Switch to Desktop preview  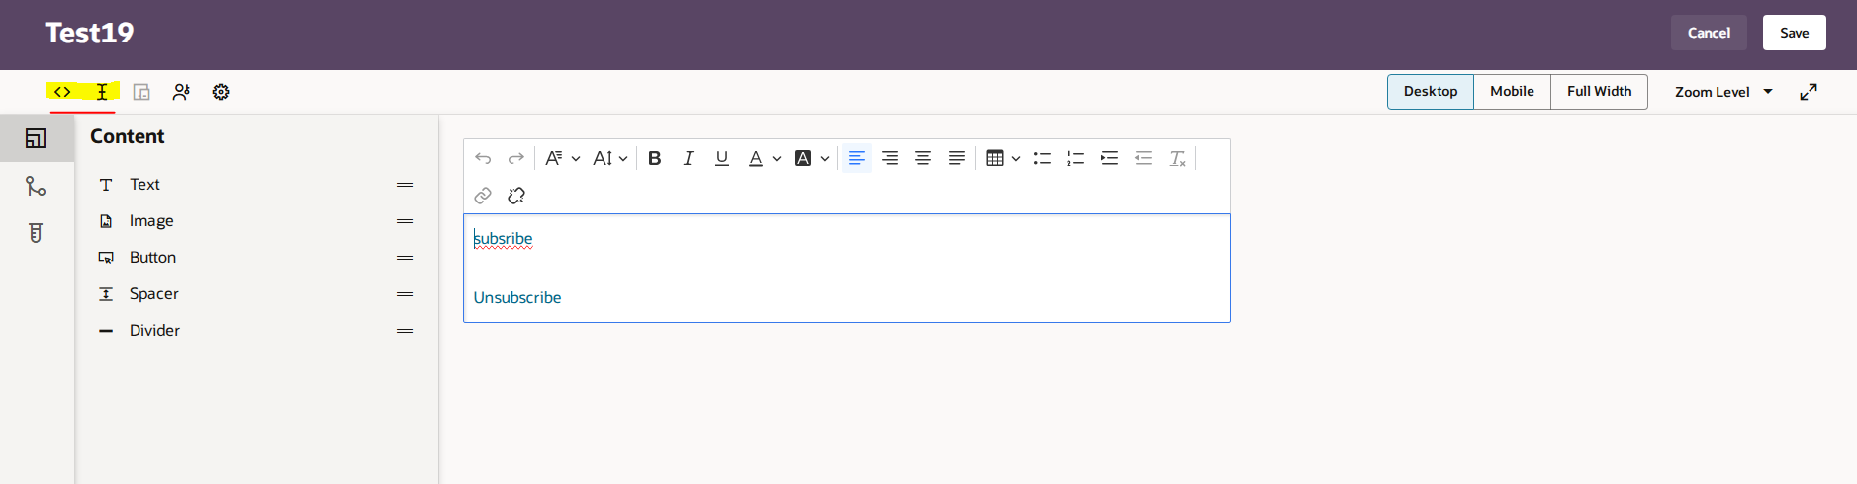point(1431,91)
